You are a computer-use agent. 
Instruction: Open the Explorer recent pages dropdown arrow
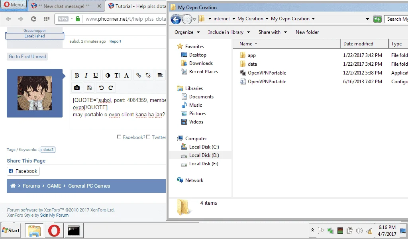click(x=194, y=19)
